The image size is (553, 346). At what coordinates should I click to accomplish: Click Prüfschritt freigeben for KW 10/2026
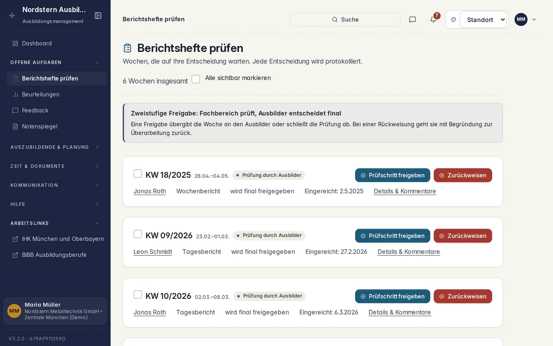click(x=393, y=296)
